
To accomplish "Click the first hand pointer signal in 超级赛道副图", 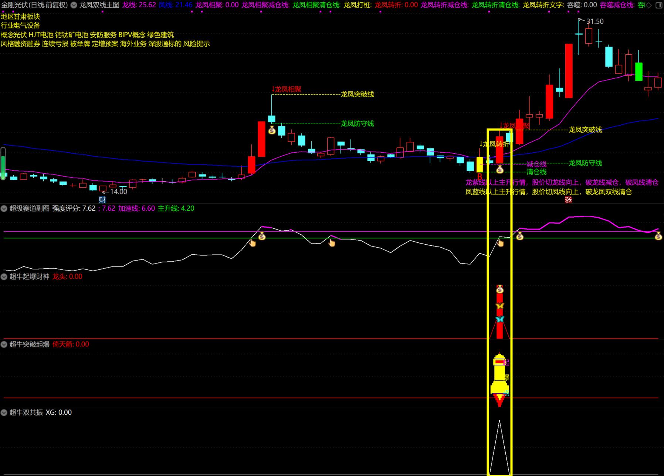I will 253,243.
